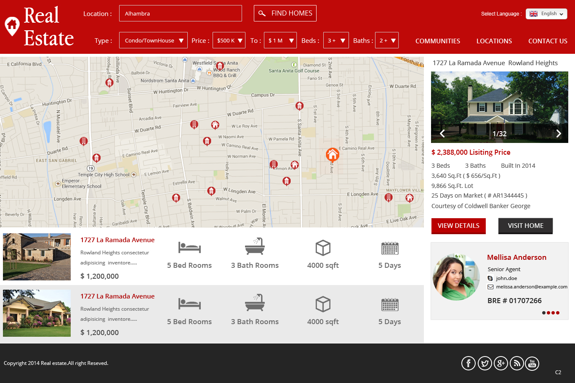Expand the Beds 3+ dropdown

click(x=336, y=40)
